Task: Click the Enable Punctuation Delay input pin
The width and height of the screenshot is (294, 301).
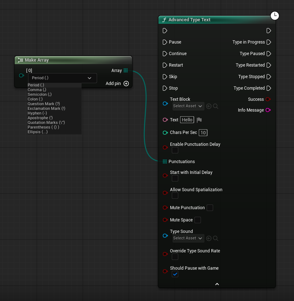Action: 165,147
